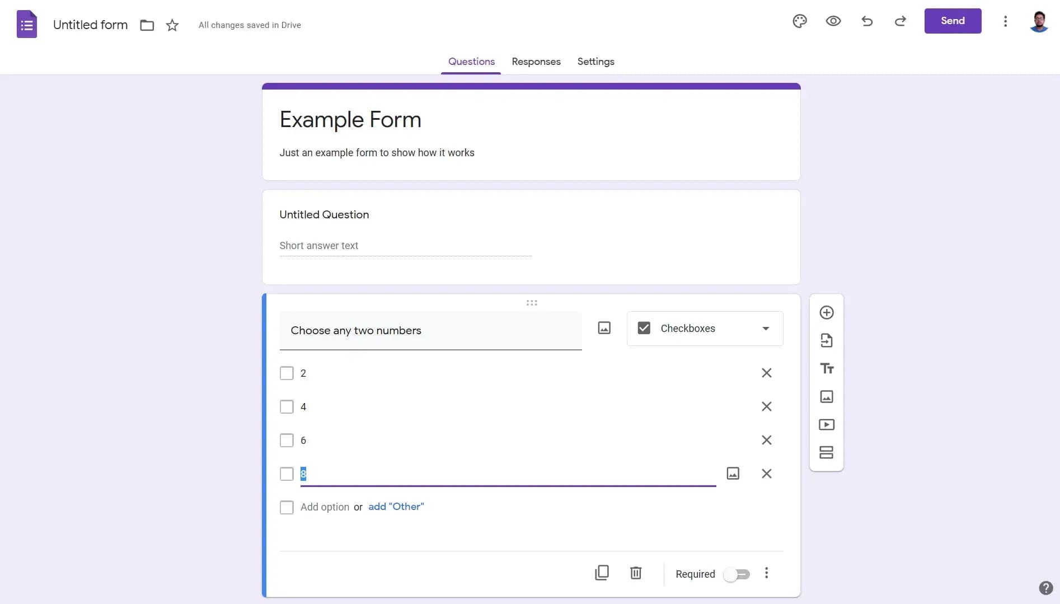The image size is (1060, 604).
Task: Open the customize theme palette
Action: click(800, 21)
